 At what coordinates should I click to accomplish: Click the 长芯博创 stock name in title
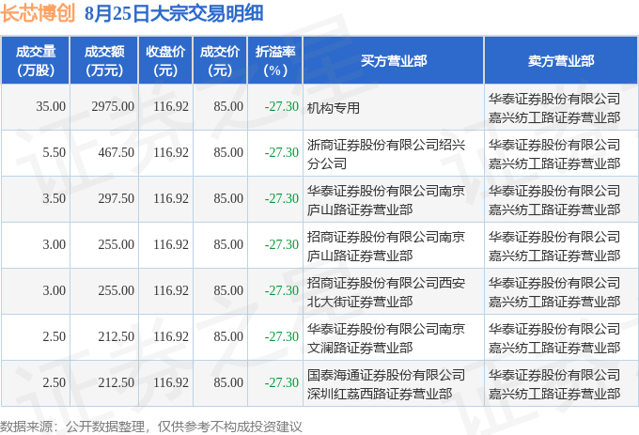click(x=38, y=13)
